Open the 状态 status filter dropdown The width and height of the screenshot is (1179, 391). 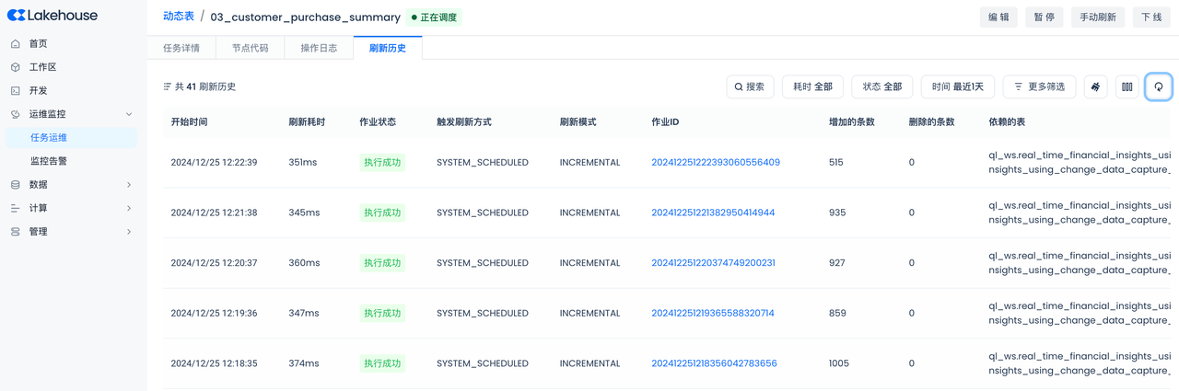tap(881, 86)
